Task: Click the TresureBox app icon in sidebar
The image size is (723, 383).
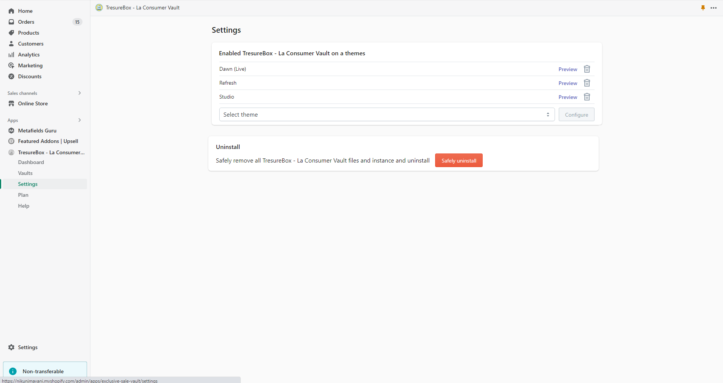Action: 11,152
